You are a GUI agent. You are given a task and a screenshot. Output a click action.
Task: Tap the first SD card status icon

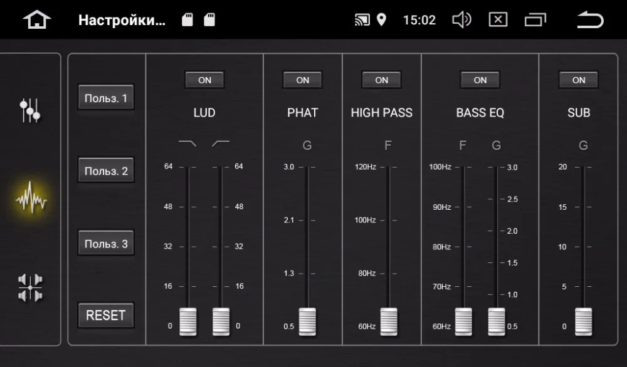click(x=187, y=19)
